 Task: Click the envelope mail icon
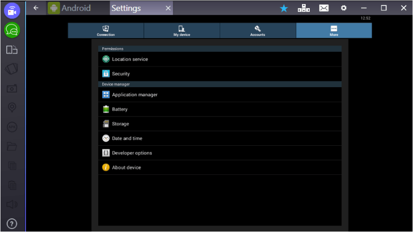(324, 8)
